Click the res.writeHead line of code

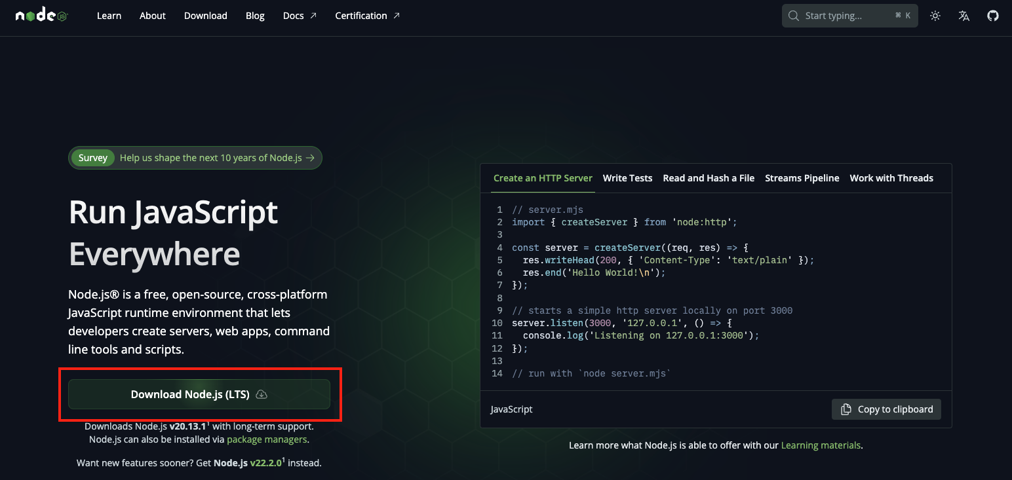coord(669,260)
